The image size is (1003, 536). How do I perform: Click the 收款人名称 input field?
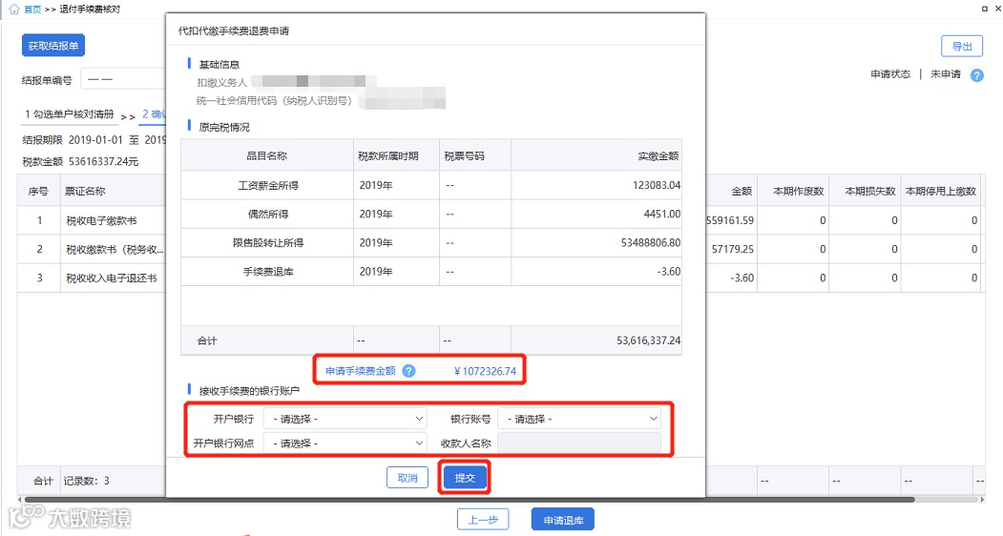pos(579,443)
